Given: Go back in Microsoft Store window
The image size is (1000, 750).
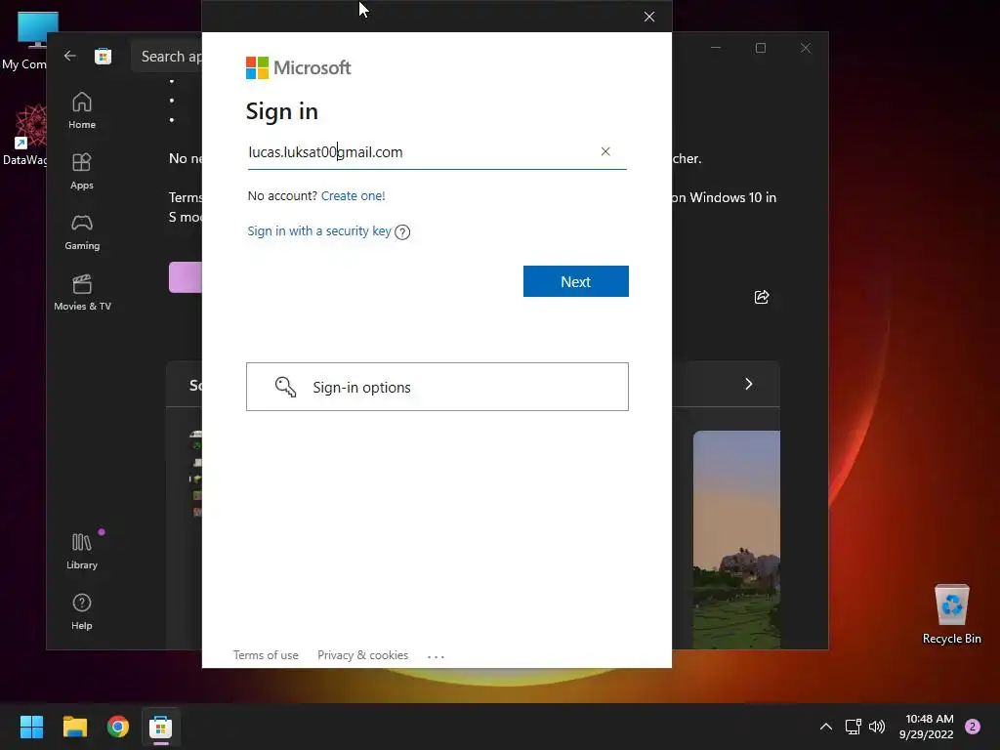Looking at the screenshot, I should click(x=69, y=56).
